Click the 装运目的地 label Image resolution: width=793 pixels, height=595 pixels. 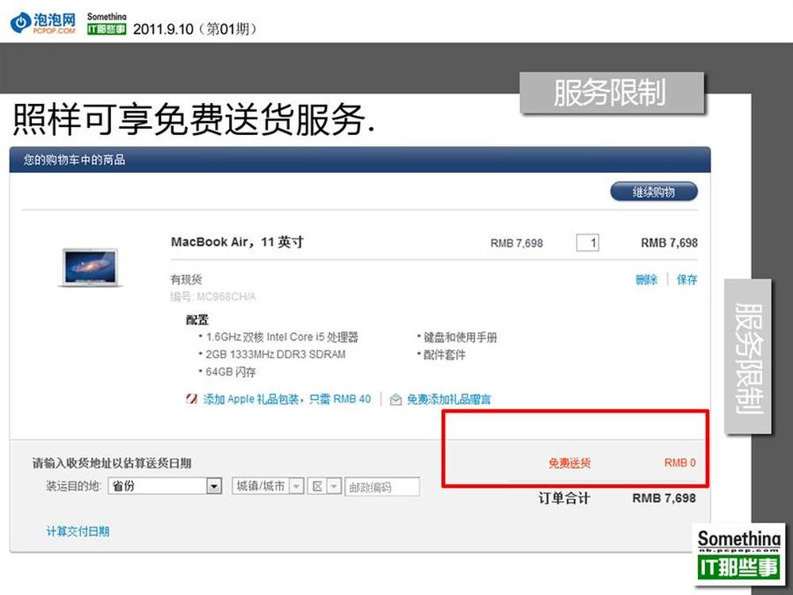[x=74, y=486]
